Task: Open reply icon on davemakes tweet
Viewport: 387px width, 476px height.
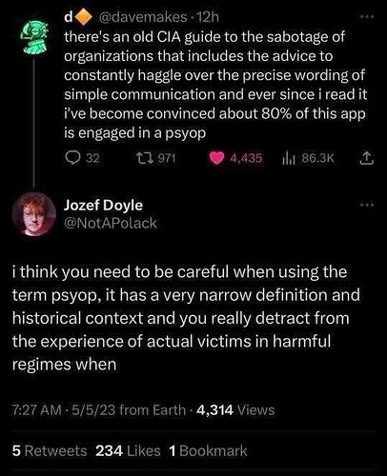Action: pyautogui.click(x=72, y=158)
